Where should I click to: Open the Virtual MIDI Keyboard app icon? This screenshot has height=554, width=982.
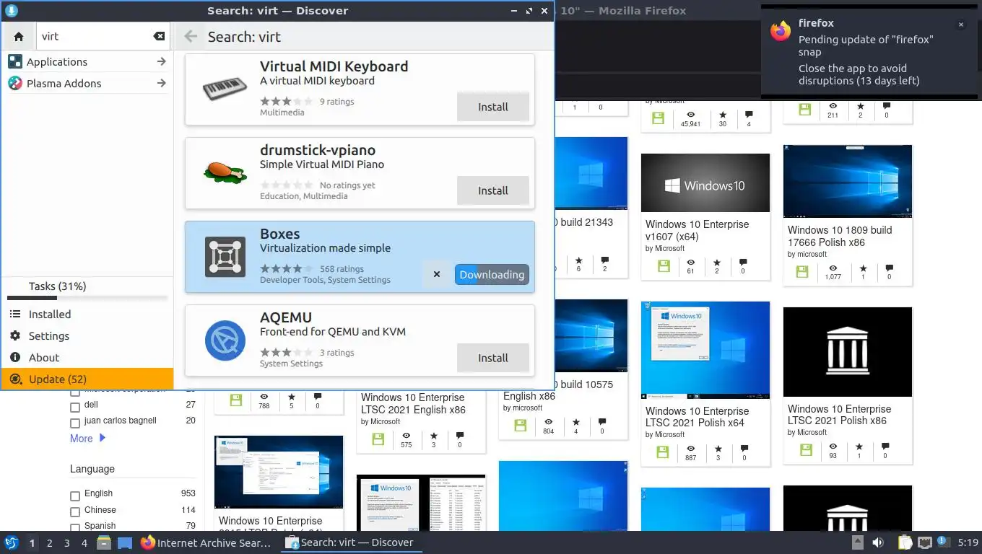coord(226,89)
